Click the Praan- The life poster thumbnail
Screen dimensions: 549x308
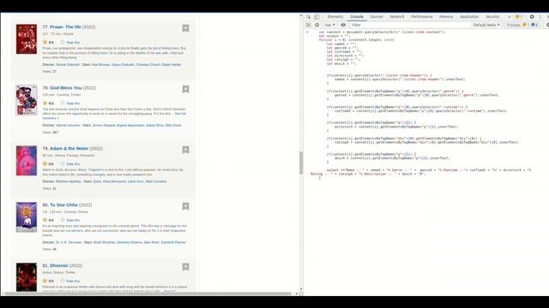(27, 39)
